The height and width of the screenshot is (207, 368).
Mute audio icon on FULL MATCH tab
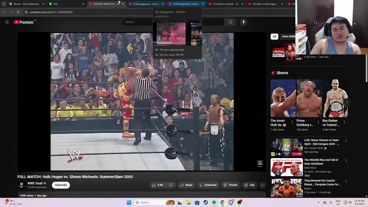pos(118,4)
